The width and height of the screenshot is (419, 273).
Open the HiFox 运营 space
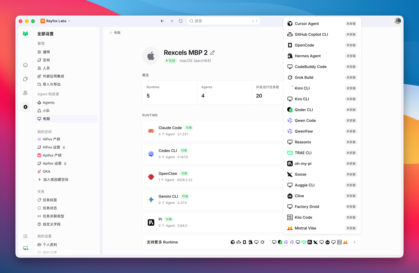[66, 147]
